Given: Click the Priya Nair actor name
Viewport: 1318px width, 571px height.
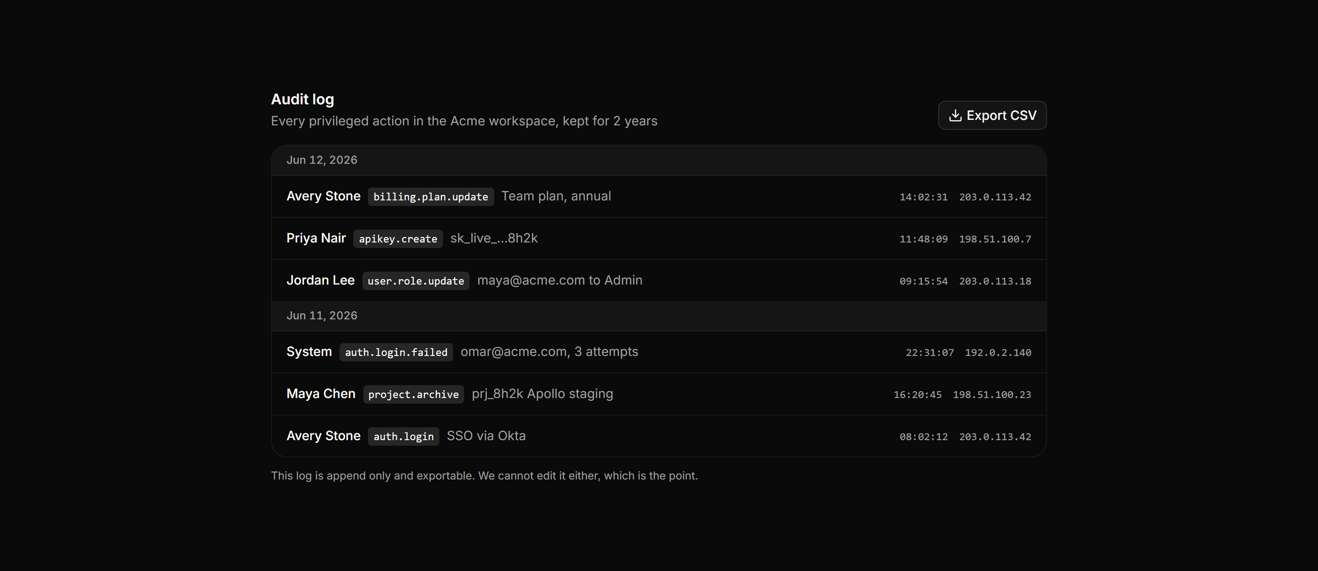Looking at the screenshot, I should (316, 238).
